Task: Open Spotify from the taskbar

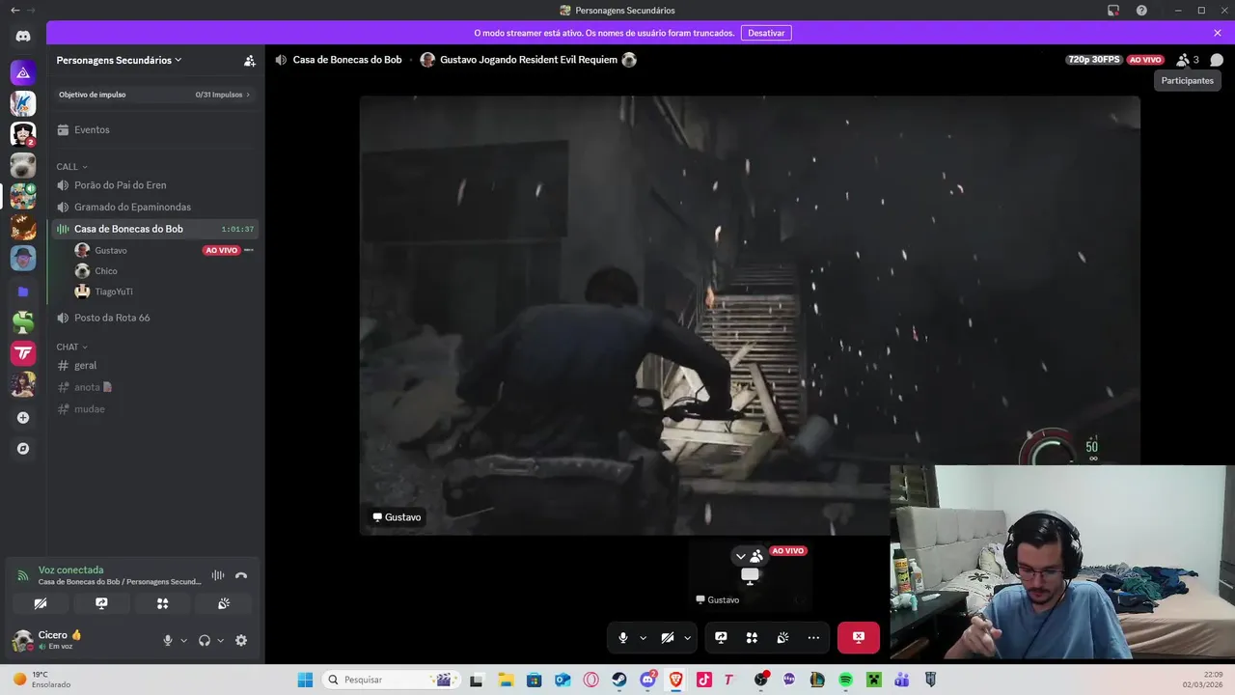Action: coord(845,680)
